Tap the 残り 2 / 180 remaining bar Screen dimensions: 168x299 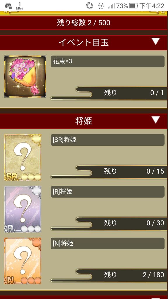click(x=109, y=275)
